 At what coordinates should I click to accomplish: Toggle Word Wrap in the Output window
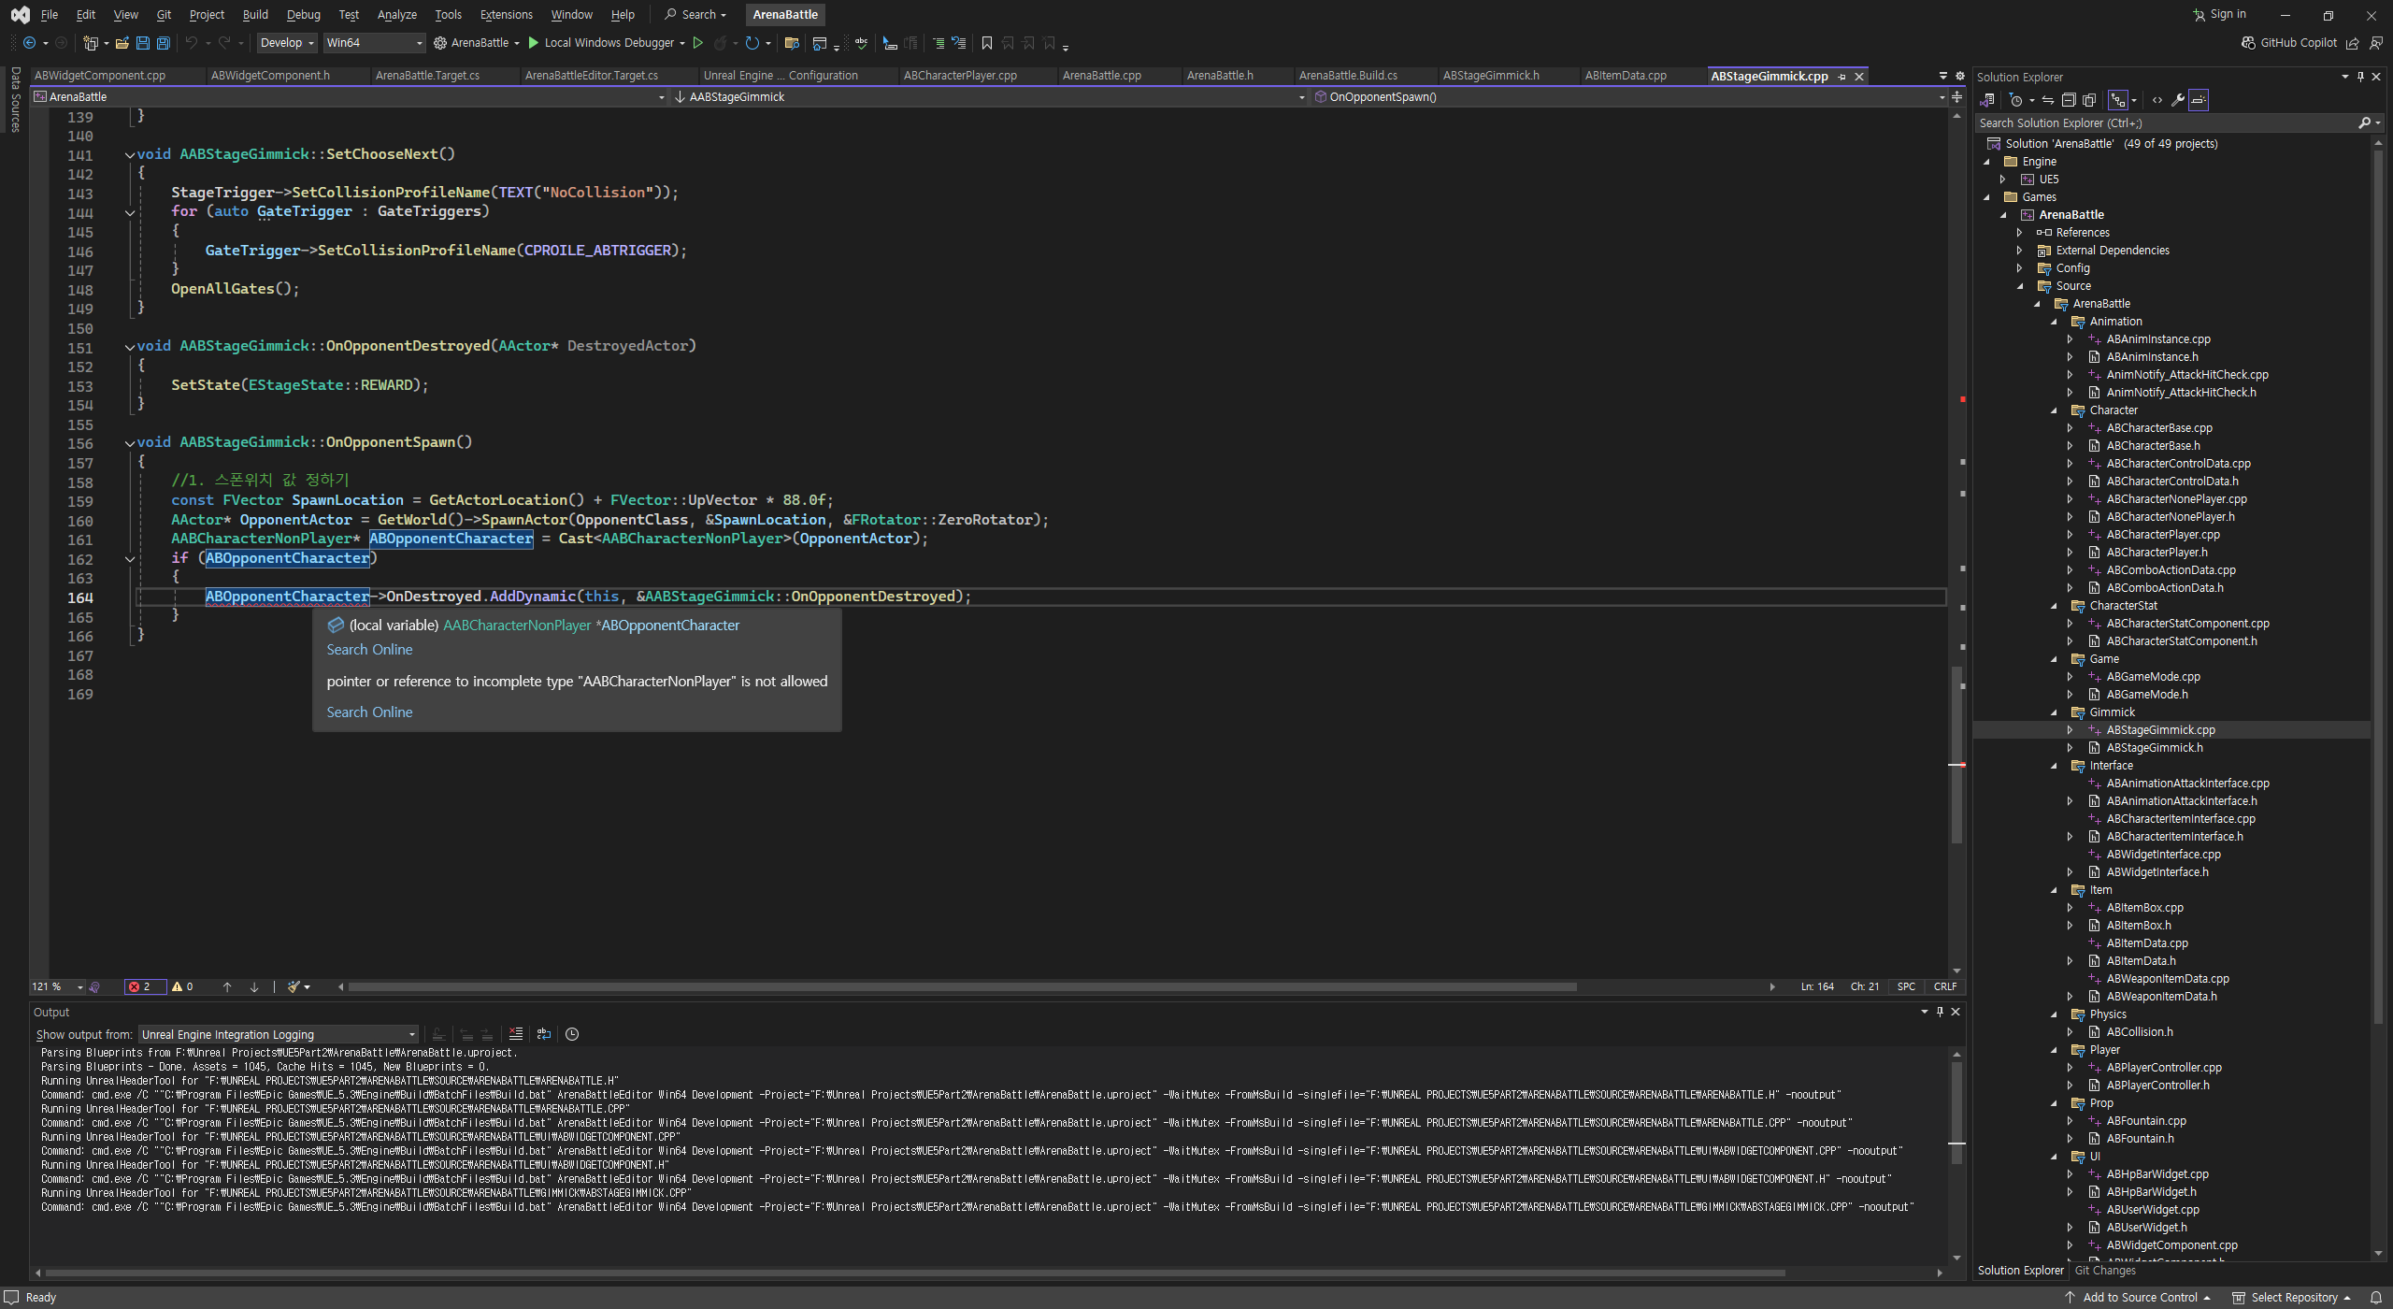[544, 1034]
